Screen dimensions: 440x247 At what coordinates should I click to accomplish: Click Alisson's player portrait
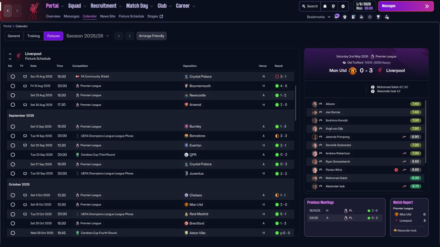pyautogui.click(x=315, y=104)
